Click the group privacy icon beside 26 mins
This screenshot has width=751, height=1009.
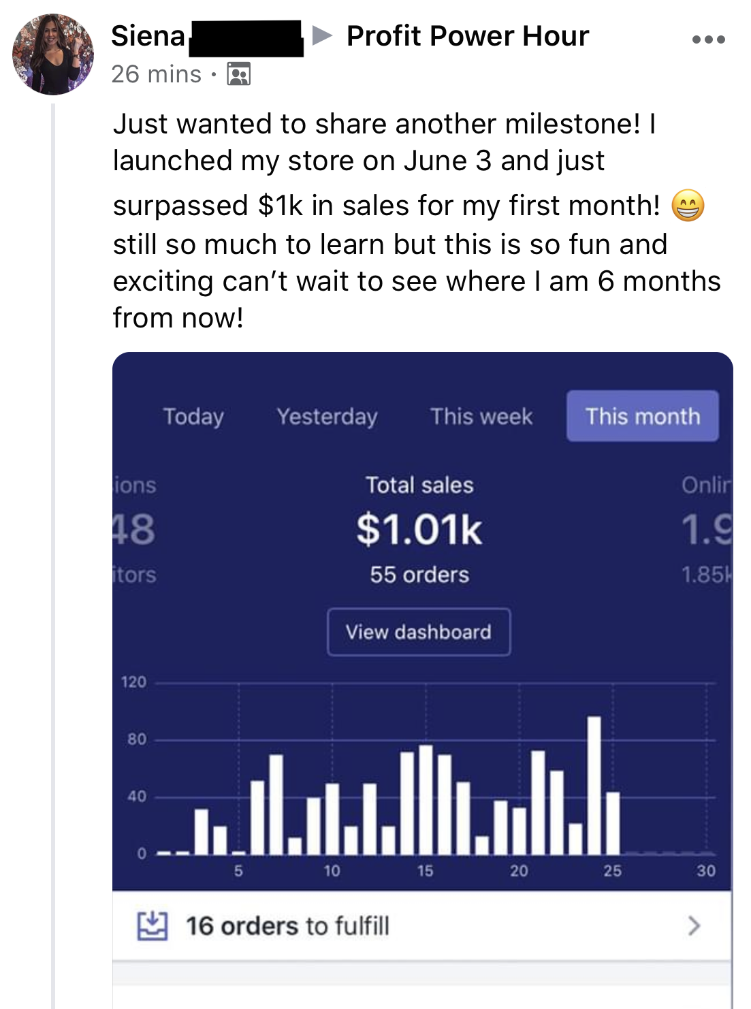click(238, 74)
